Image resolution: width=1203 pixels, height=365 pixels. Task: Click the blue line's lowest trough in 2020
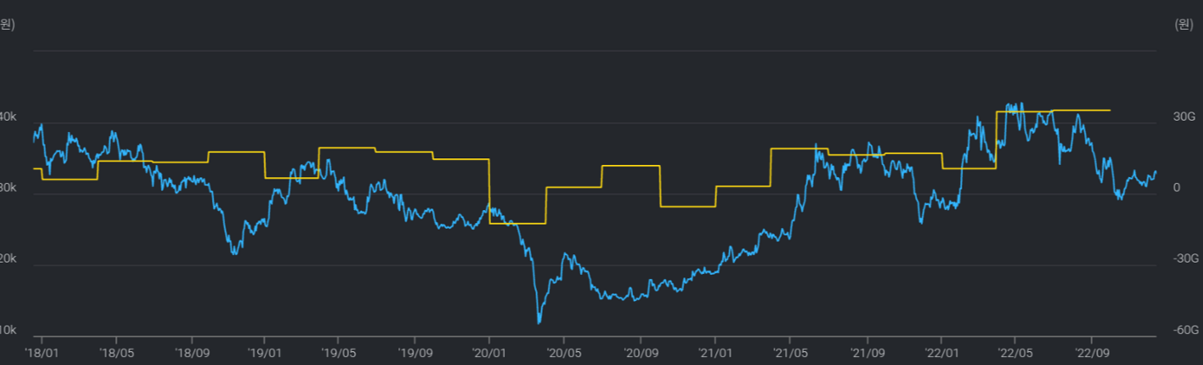click(x=540, y=322)
